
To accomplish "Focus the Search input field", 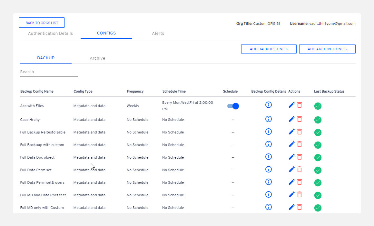I will tap(49, 72).
